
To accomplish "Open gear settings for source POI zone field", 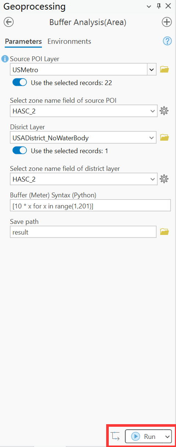I will [x=164, y=110].
